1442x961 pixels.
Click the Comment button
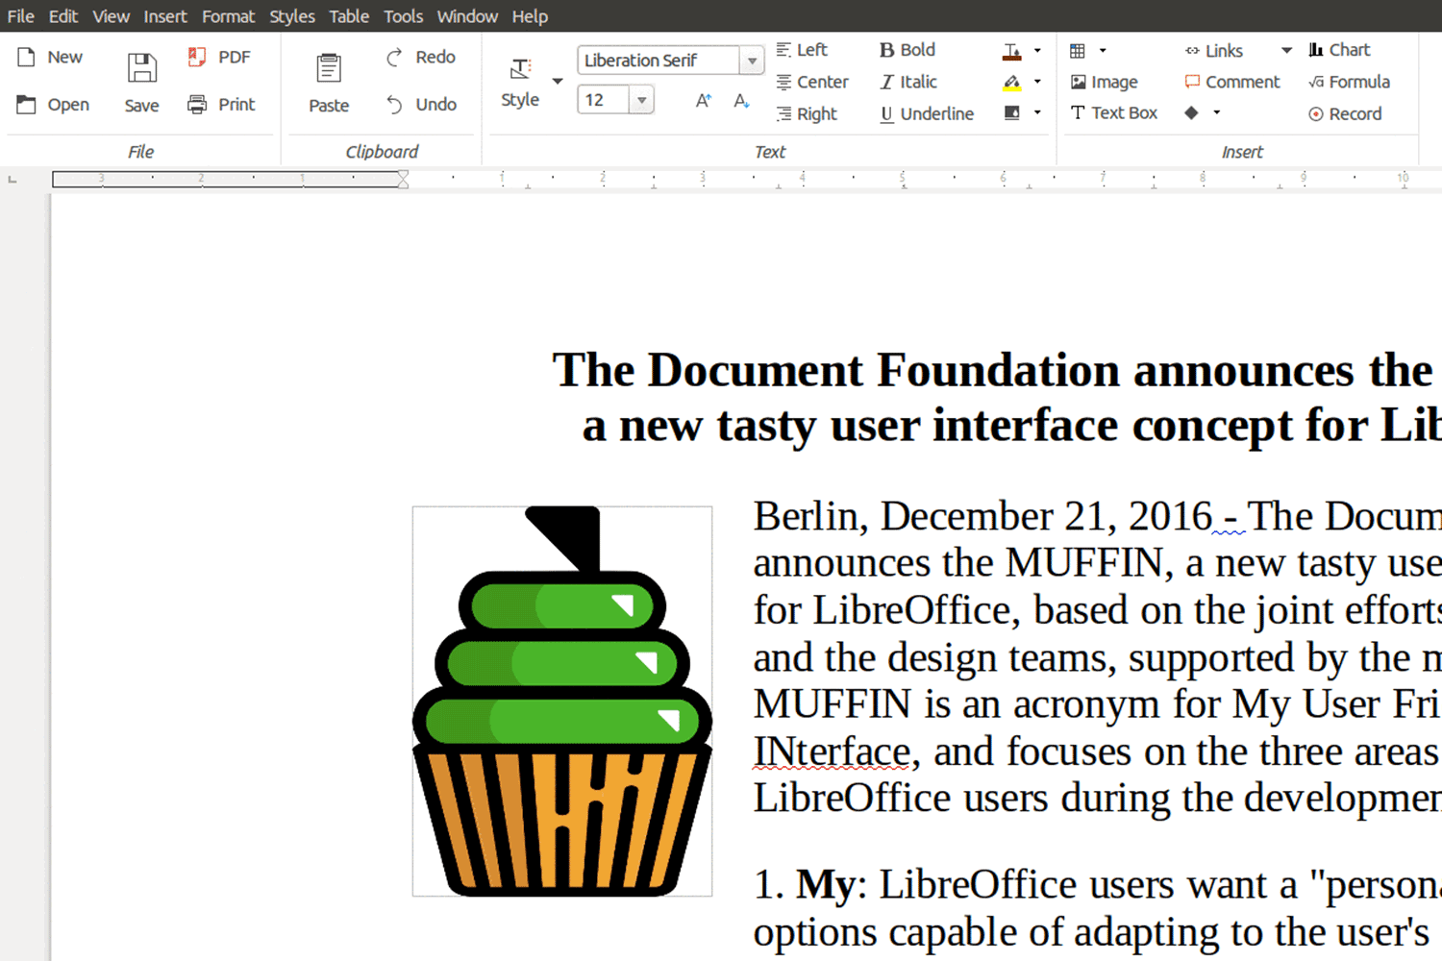[x=1232, y=83]
